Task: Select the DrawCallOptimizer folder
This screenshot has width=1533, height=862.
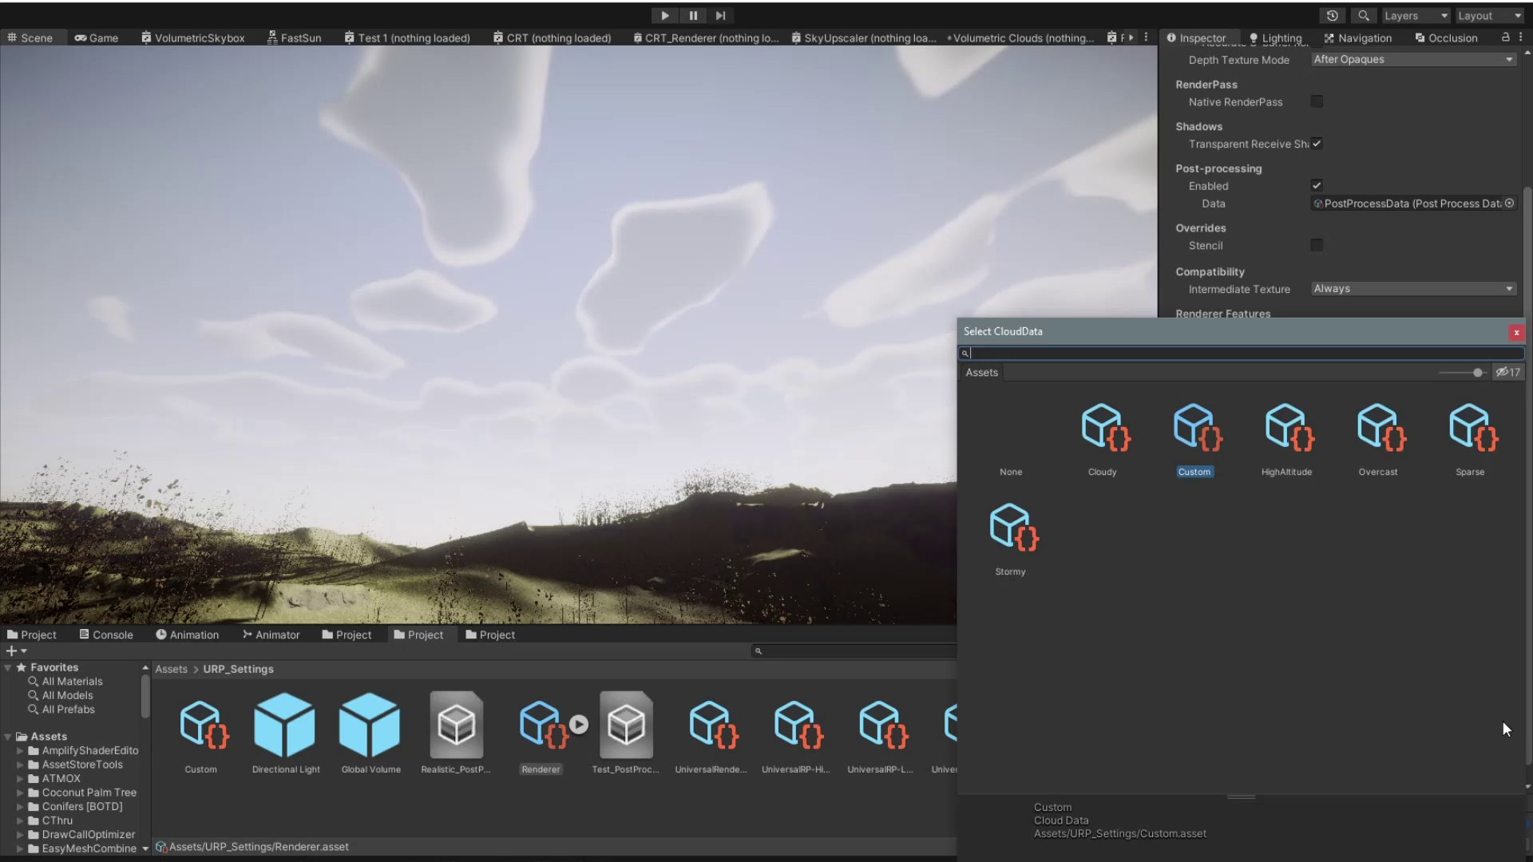Action: [88, 834]
